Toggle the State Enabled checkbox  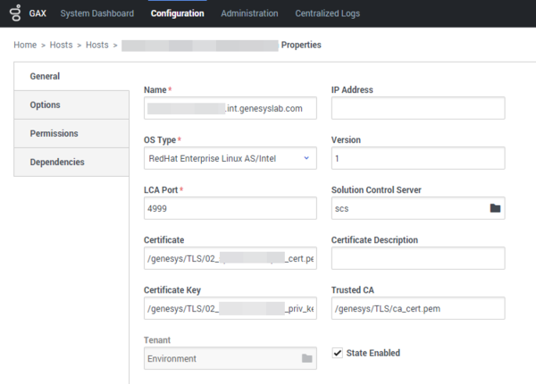[337, 353]
